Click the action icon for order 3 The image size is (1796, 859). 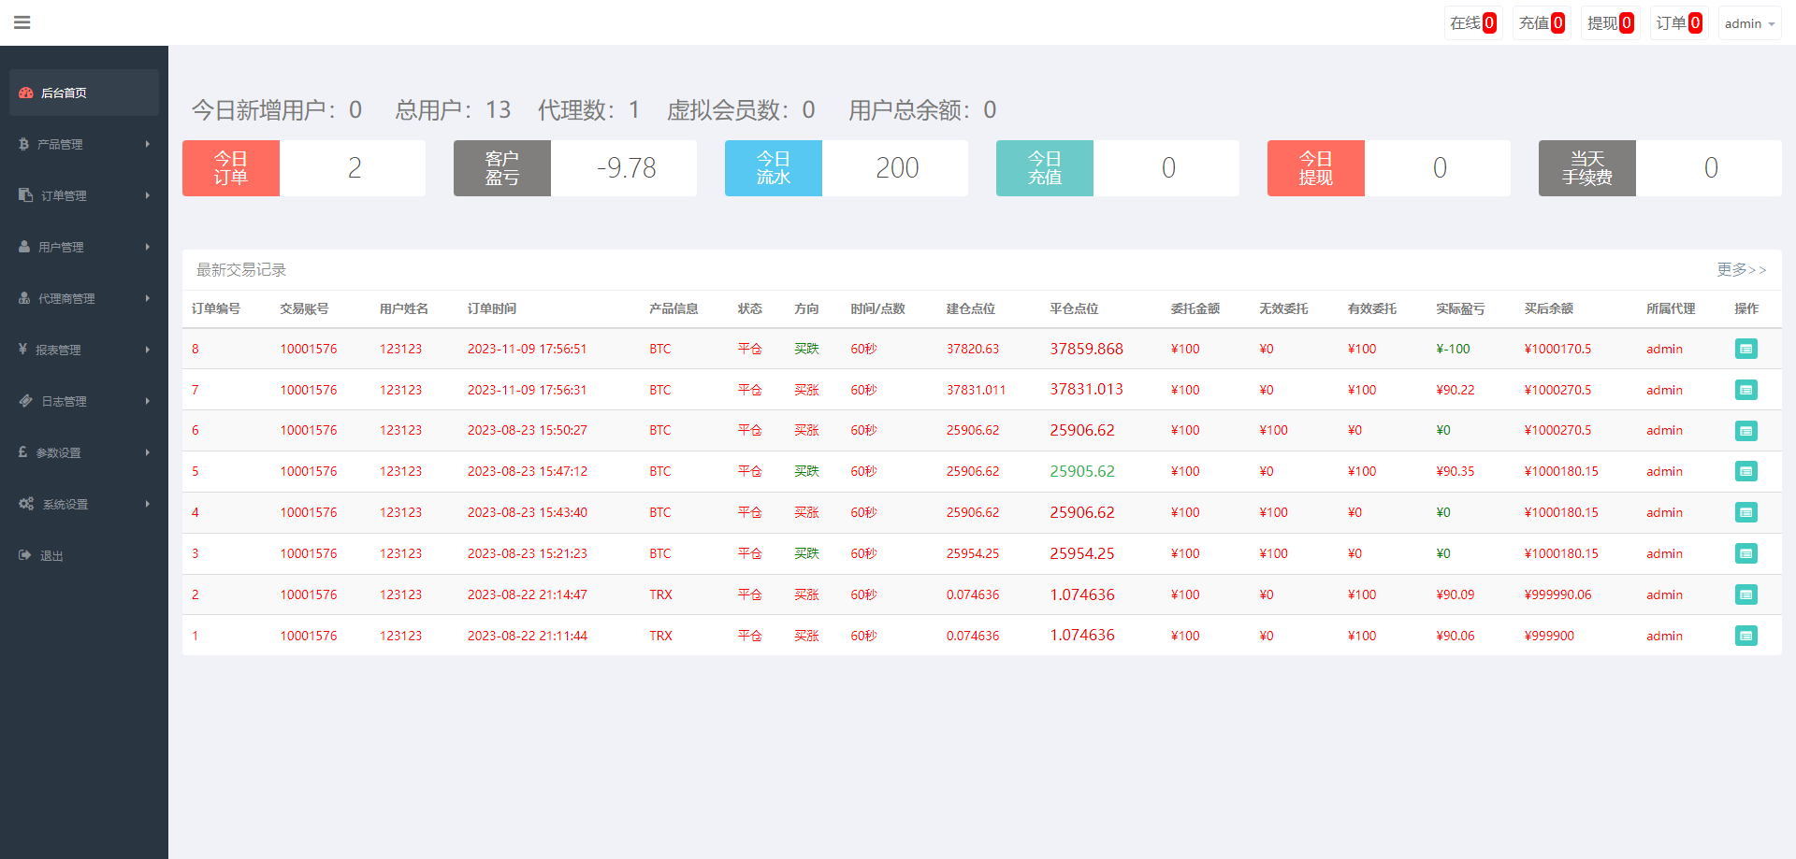pyautogui.click(x=1745, y=553)
